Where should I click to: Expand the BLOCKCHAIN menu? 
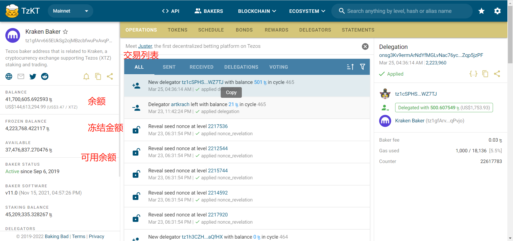coord(257,11)
